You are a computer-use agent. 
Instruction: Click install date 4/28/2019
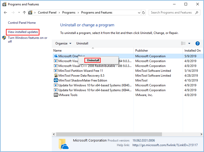coord(191,76)
